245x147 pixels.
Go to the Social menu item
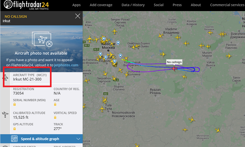click(x=158, y=5)
